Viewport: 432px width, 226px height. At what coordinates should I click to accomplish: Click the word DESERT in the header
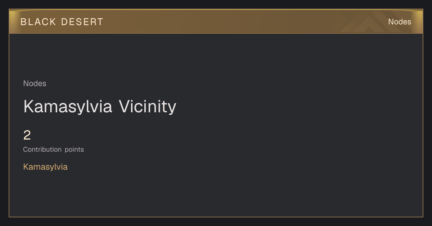[x=82, y=22]
